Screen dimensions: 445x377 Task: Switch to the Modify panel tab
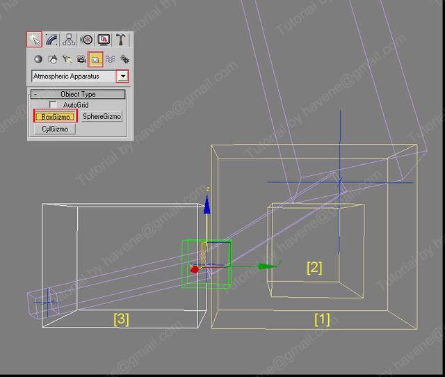coord(52,40)
